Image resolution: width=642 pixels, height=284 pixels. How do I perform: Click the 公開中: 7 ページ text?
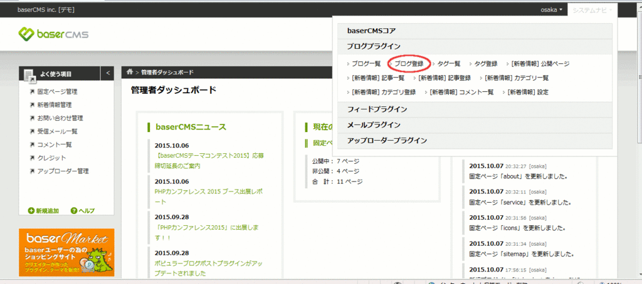point(336,161)
